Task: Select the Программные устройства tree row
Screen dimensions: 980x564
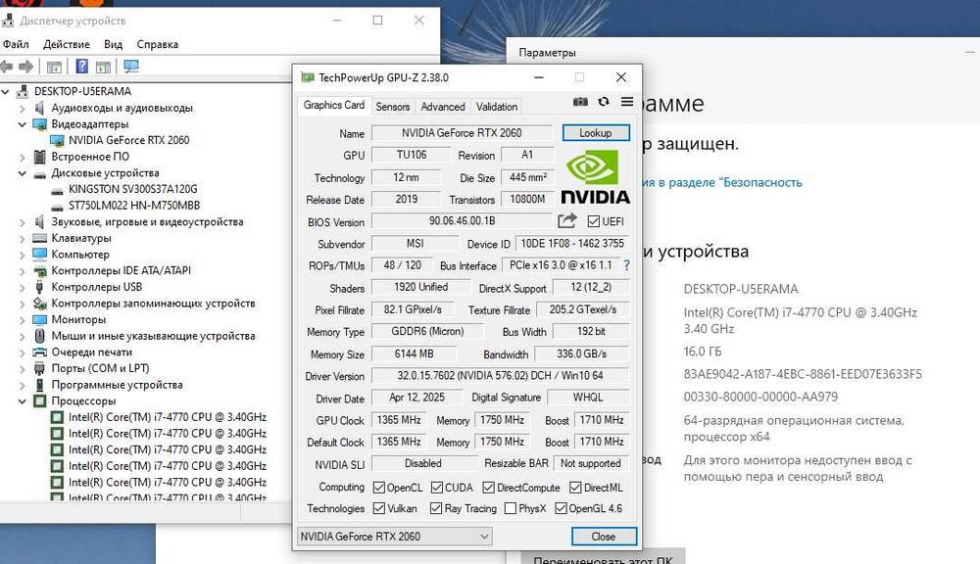Action: click(117, 385)
